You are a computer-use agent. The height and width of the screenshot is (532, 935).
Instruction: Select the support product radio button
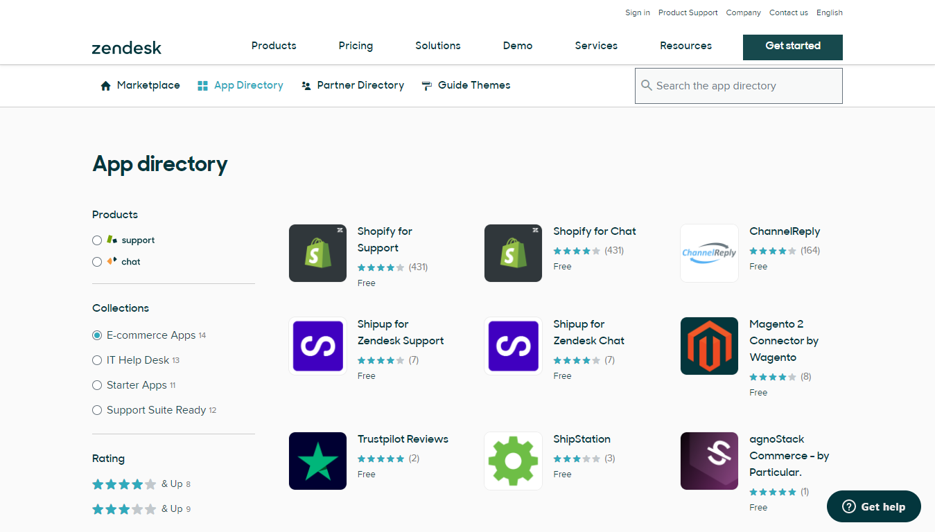pos(97,240)
